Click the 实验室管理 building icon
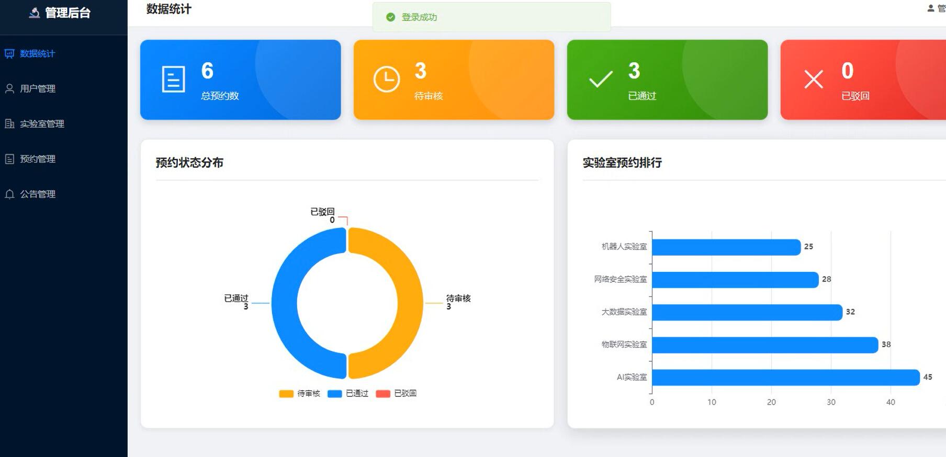 click(x=9, y=123)
